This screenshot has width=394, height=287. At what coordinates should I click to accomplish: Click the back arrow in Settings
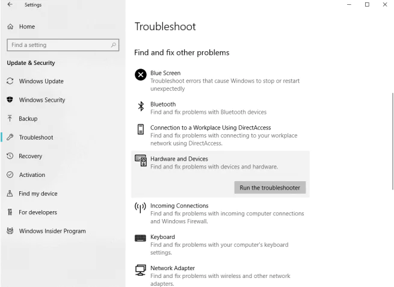[x=11, y=5]
